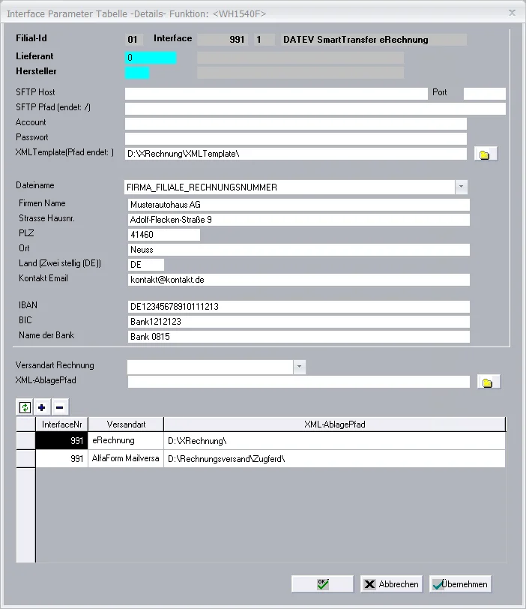Click the row selector of AlfaForm row
The height and width of the screenshot is (609, 526).
[25, 459]
